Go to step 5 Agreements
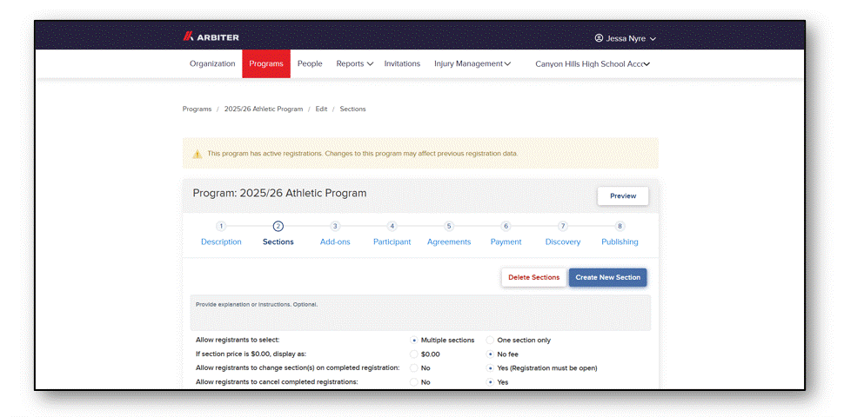The width and height of the screenshot is (844, 417). (x=449, y=242)
